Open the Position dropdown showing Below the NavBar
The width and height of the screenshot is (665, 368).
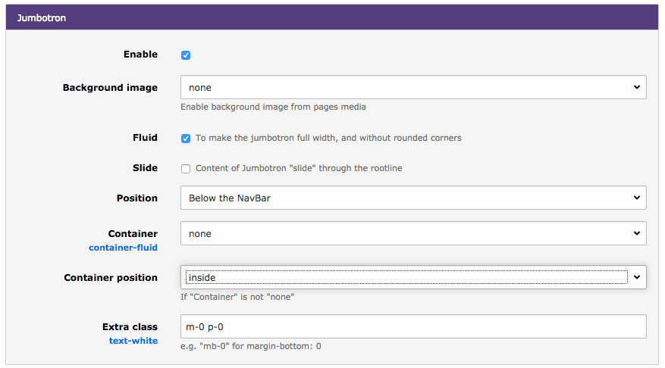(413, 198)
